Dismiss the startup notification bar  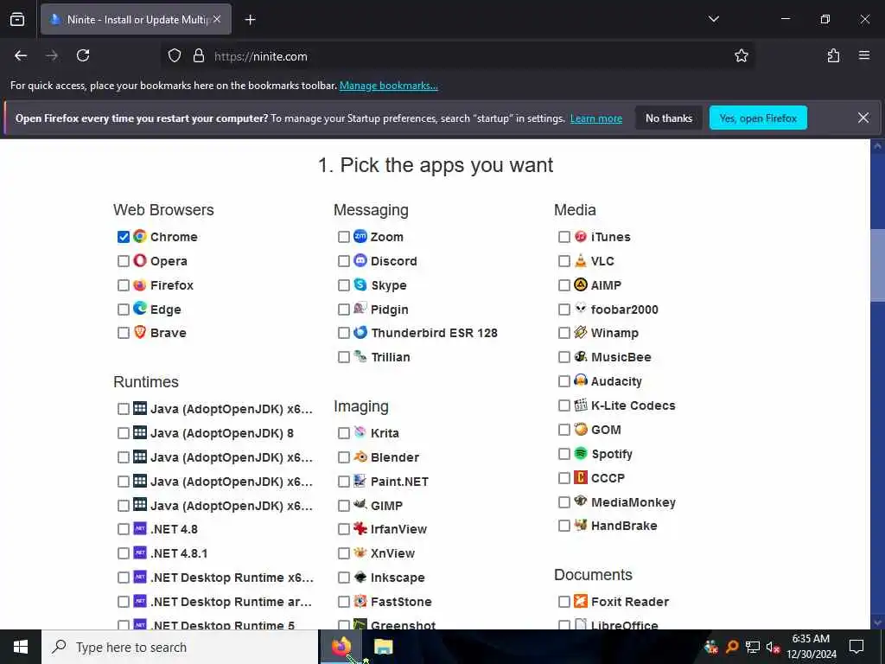point(863,118)
